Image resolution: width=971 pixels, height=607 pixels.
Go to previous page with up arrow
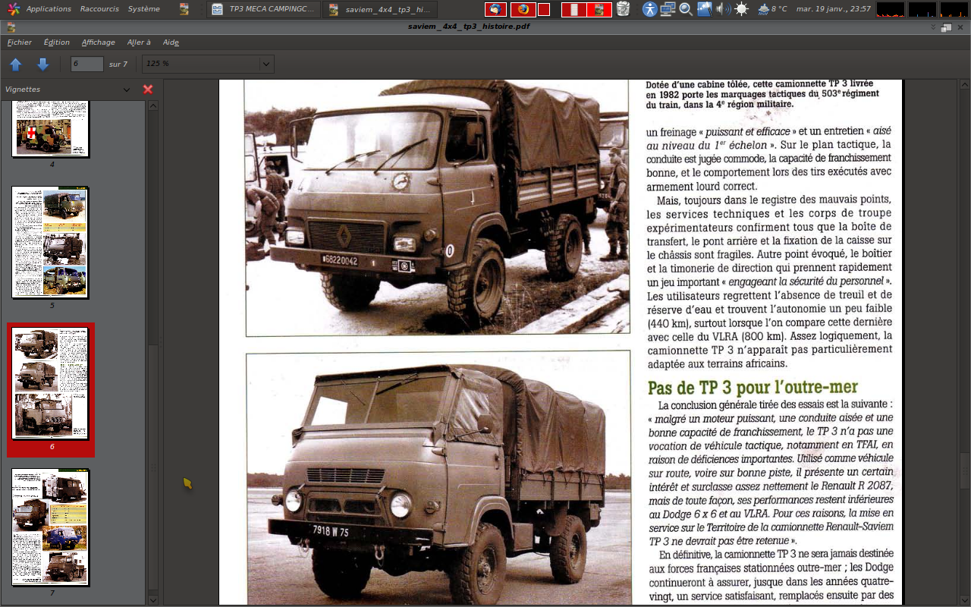[15, 64]
